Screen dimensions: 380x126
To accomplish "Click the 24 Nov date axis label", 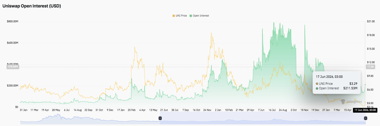I will (207, 110).
